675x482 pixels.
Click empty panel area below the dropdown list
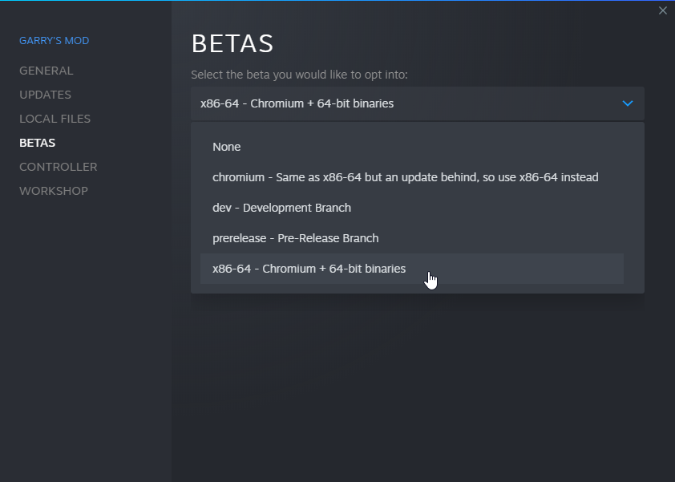pyautogui.click(x=417, y=377)
